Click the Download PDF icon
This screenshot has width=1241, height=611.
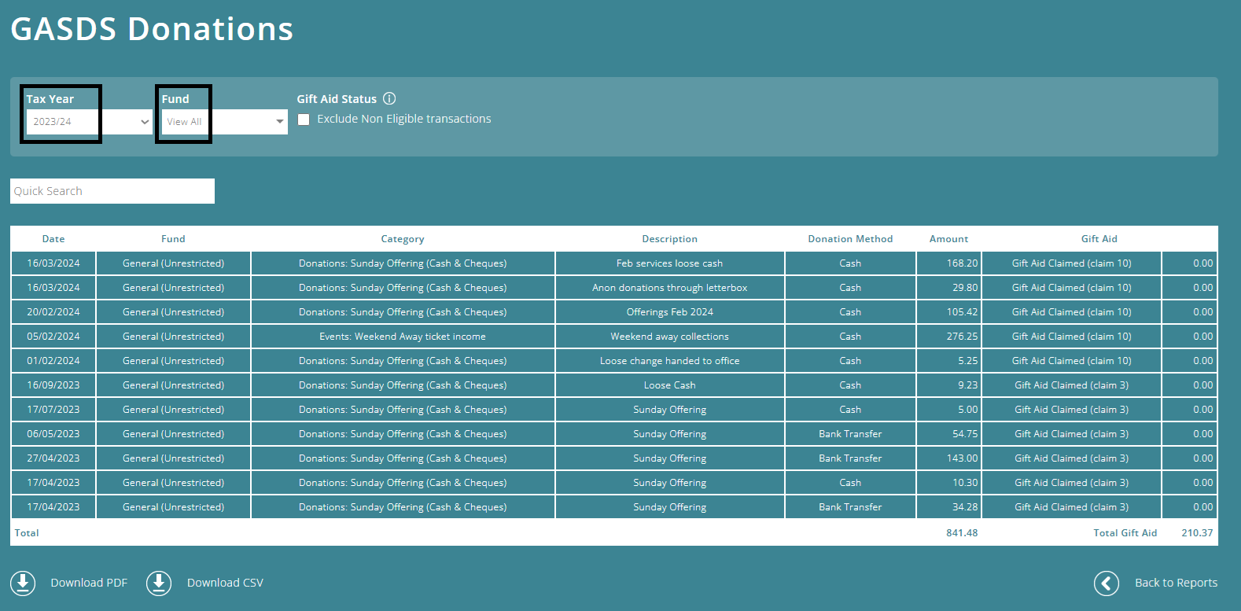pos(23,583)
